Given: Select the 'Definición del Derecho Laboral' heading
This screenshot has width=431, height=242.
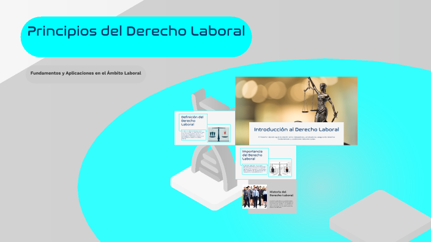Looking at the screenshot, I should tap(192, 121).
